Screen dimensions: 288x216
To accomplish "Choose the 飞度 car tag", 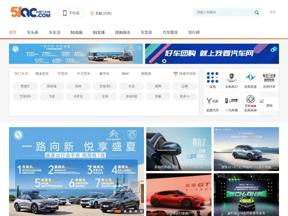I will [x=52, y=96].
